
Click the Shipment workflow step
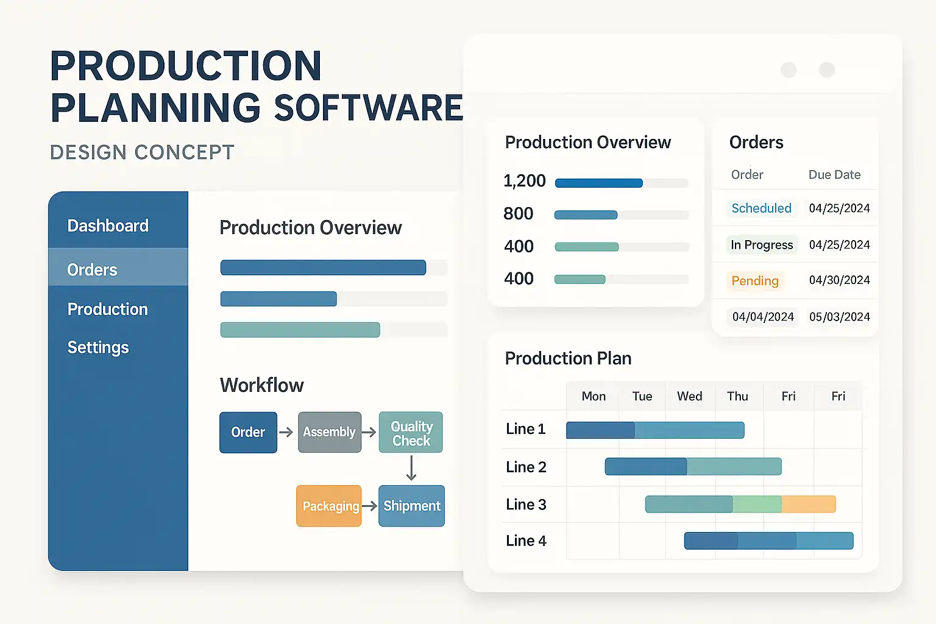[x=411, y=506]
